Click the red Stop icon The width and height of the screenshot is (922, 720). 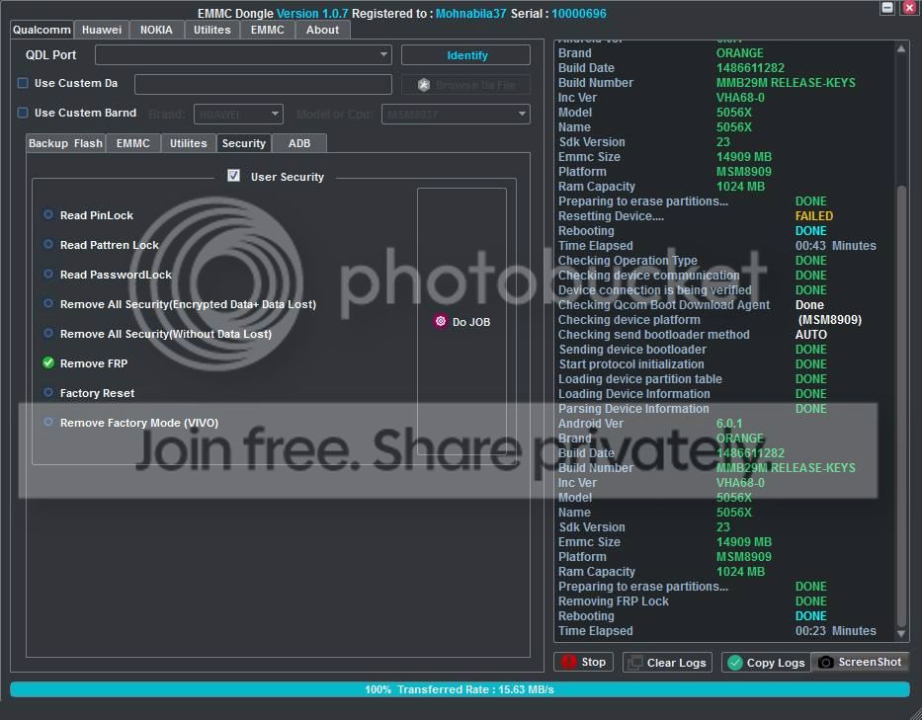pyautogui.click(x=568, y=662)
